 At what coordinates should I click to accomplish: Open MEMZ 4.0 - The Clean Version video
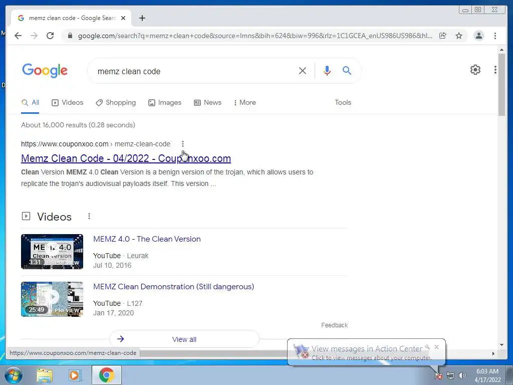tap(147, 239)
